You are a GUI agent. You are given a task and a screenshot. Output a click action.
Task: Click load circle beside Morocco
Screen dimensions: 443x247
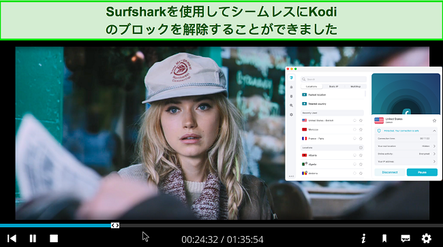(354, 129)
